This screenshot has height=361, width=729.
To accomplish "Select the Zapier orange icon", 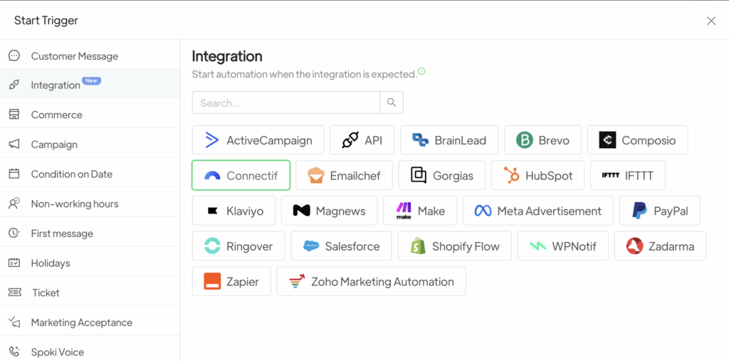I will tap(212, 282).
